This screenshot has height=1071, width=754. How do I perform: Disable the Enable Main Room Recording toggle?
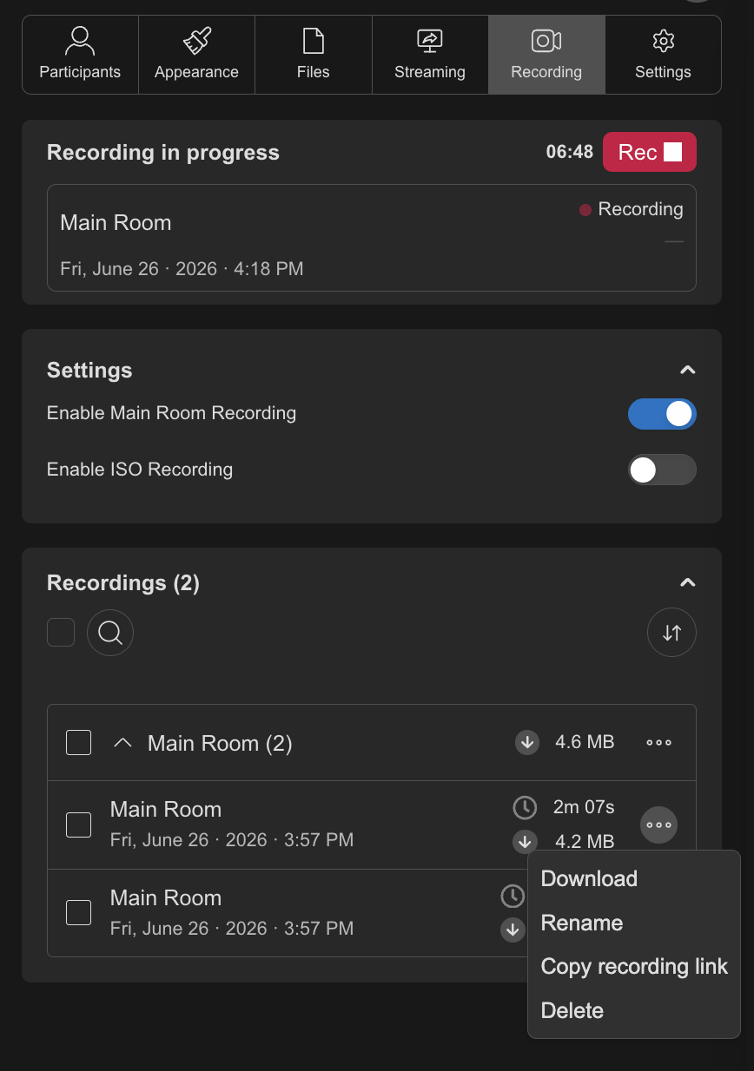(662, 414)
